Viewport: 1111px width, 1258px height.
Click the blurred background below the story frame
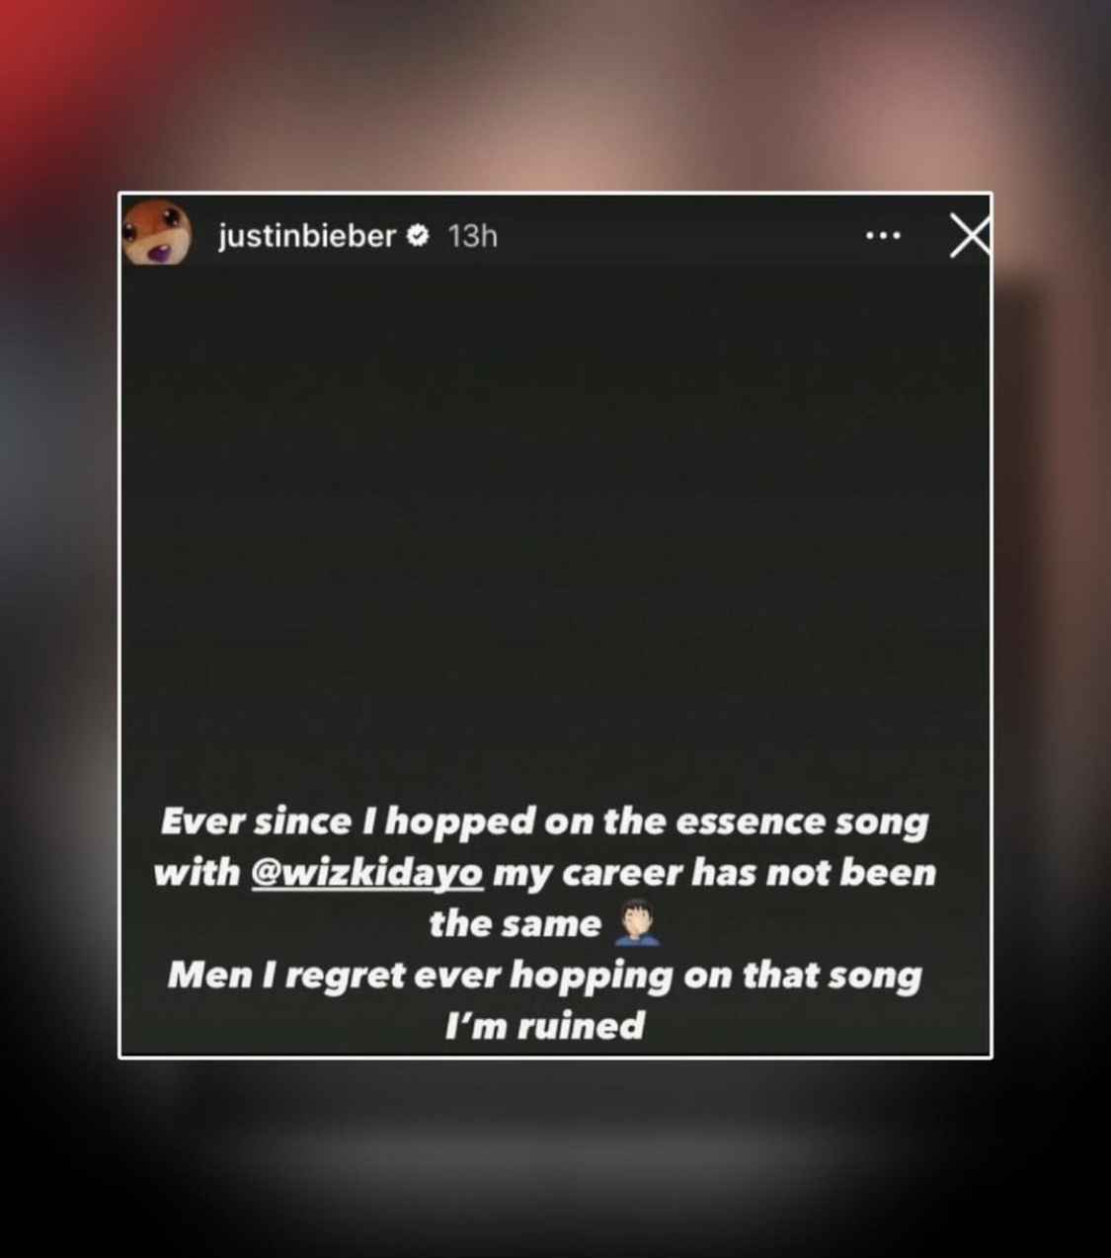point(555,1155)
